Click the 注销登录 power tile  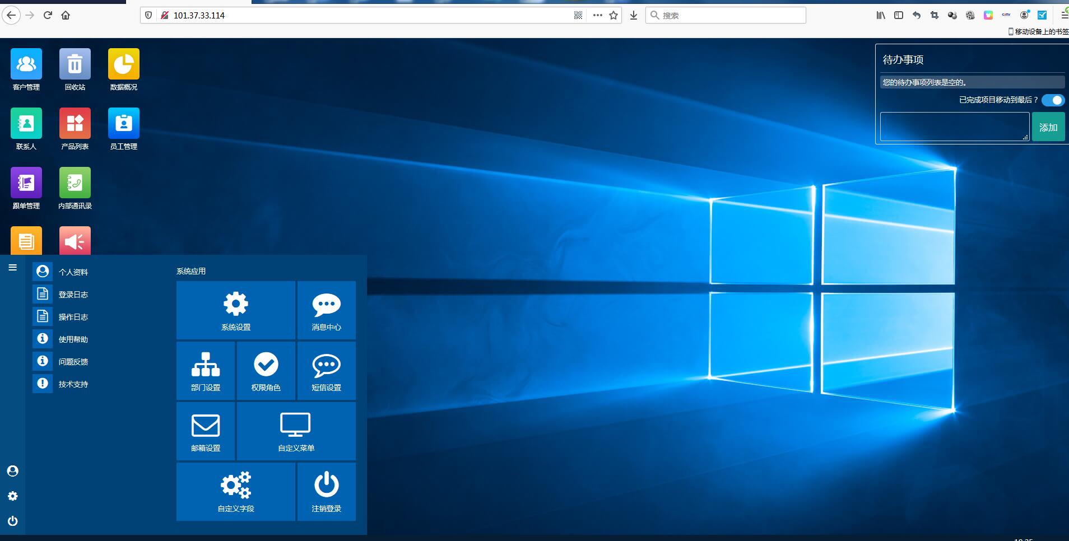327,492
